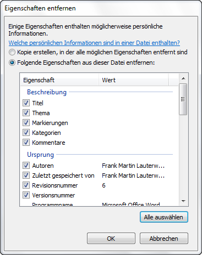This screenshot has height=255, width=202.
Task: Click the Ursprung group header
Action: tap(40, 155)
